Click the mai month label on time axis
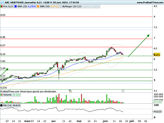Screen dimensions: 164x123 pyautogui.click(x=79, y=121)
